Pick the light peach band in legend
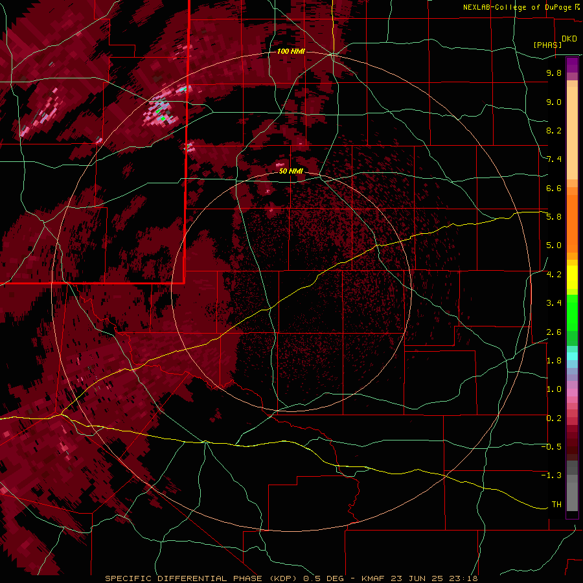The width and height of the screenshot is (583, 583). click(572, 133)
